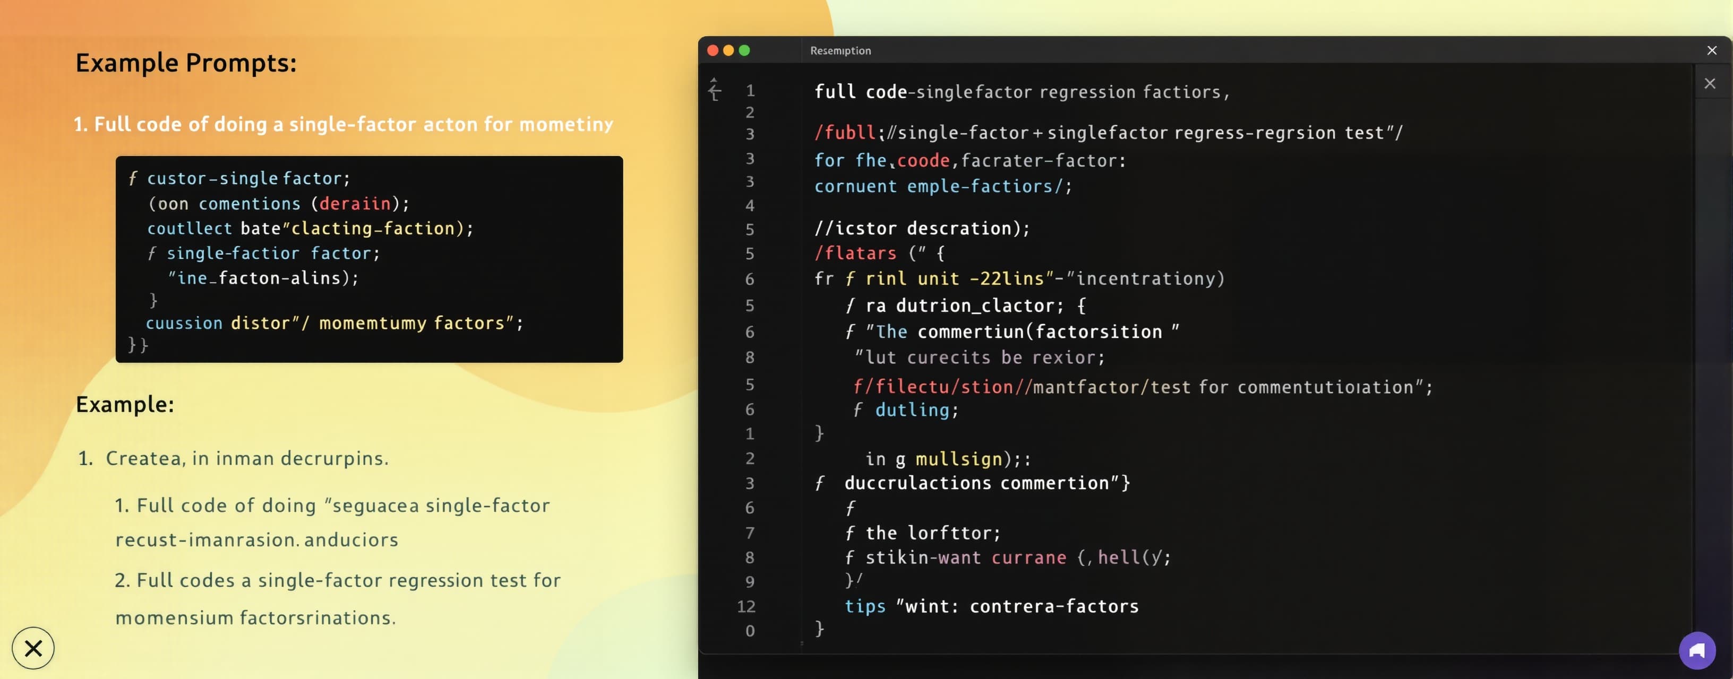Image resolution: width=1733 pixels, height=679 pixels.
Task: Click the 'Example Prompts:' heading
Action: 186,63
